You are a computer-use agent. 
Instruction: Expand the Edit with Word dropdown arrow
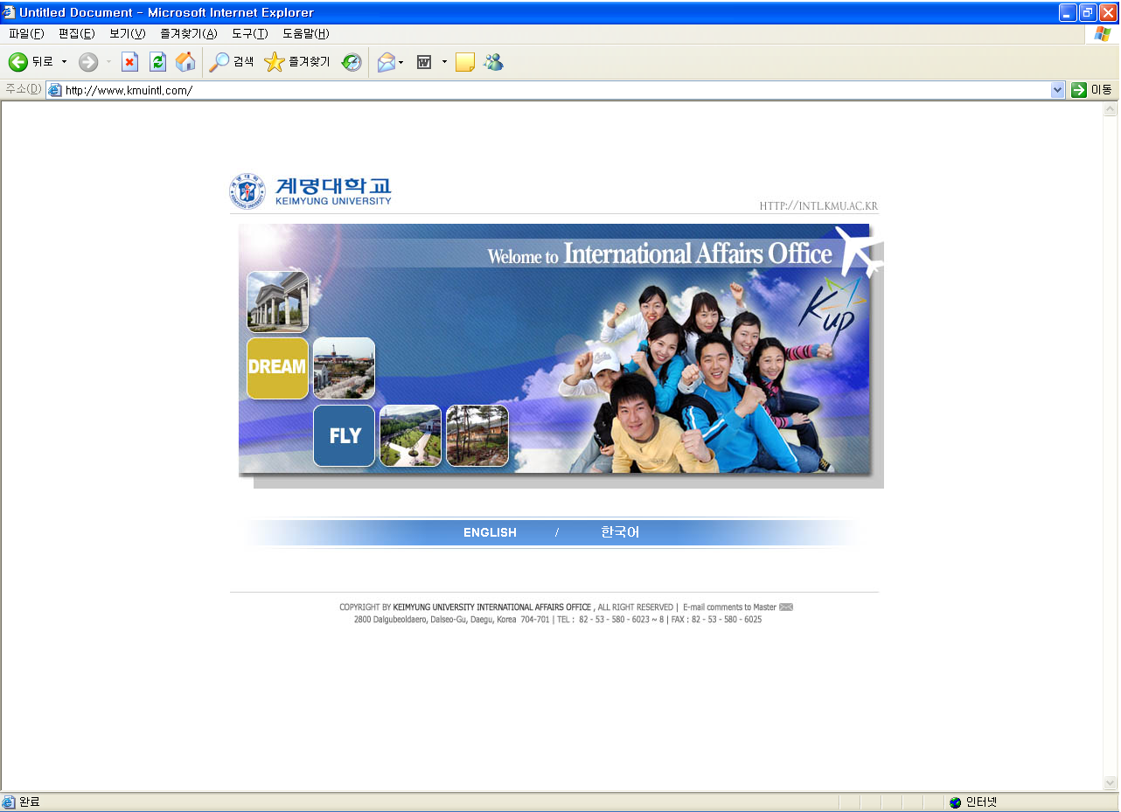point(444,62)
